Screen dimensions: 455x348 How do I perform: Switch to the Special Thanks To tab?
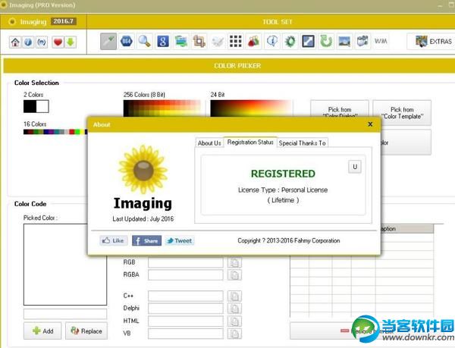click(303, 143)
